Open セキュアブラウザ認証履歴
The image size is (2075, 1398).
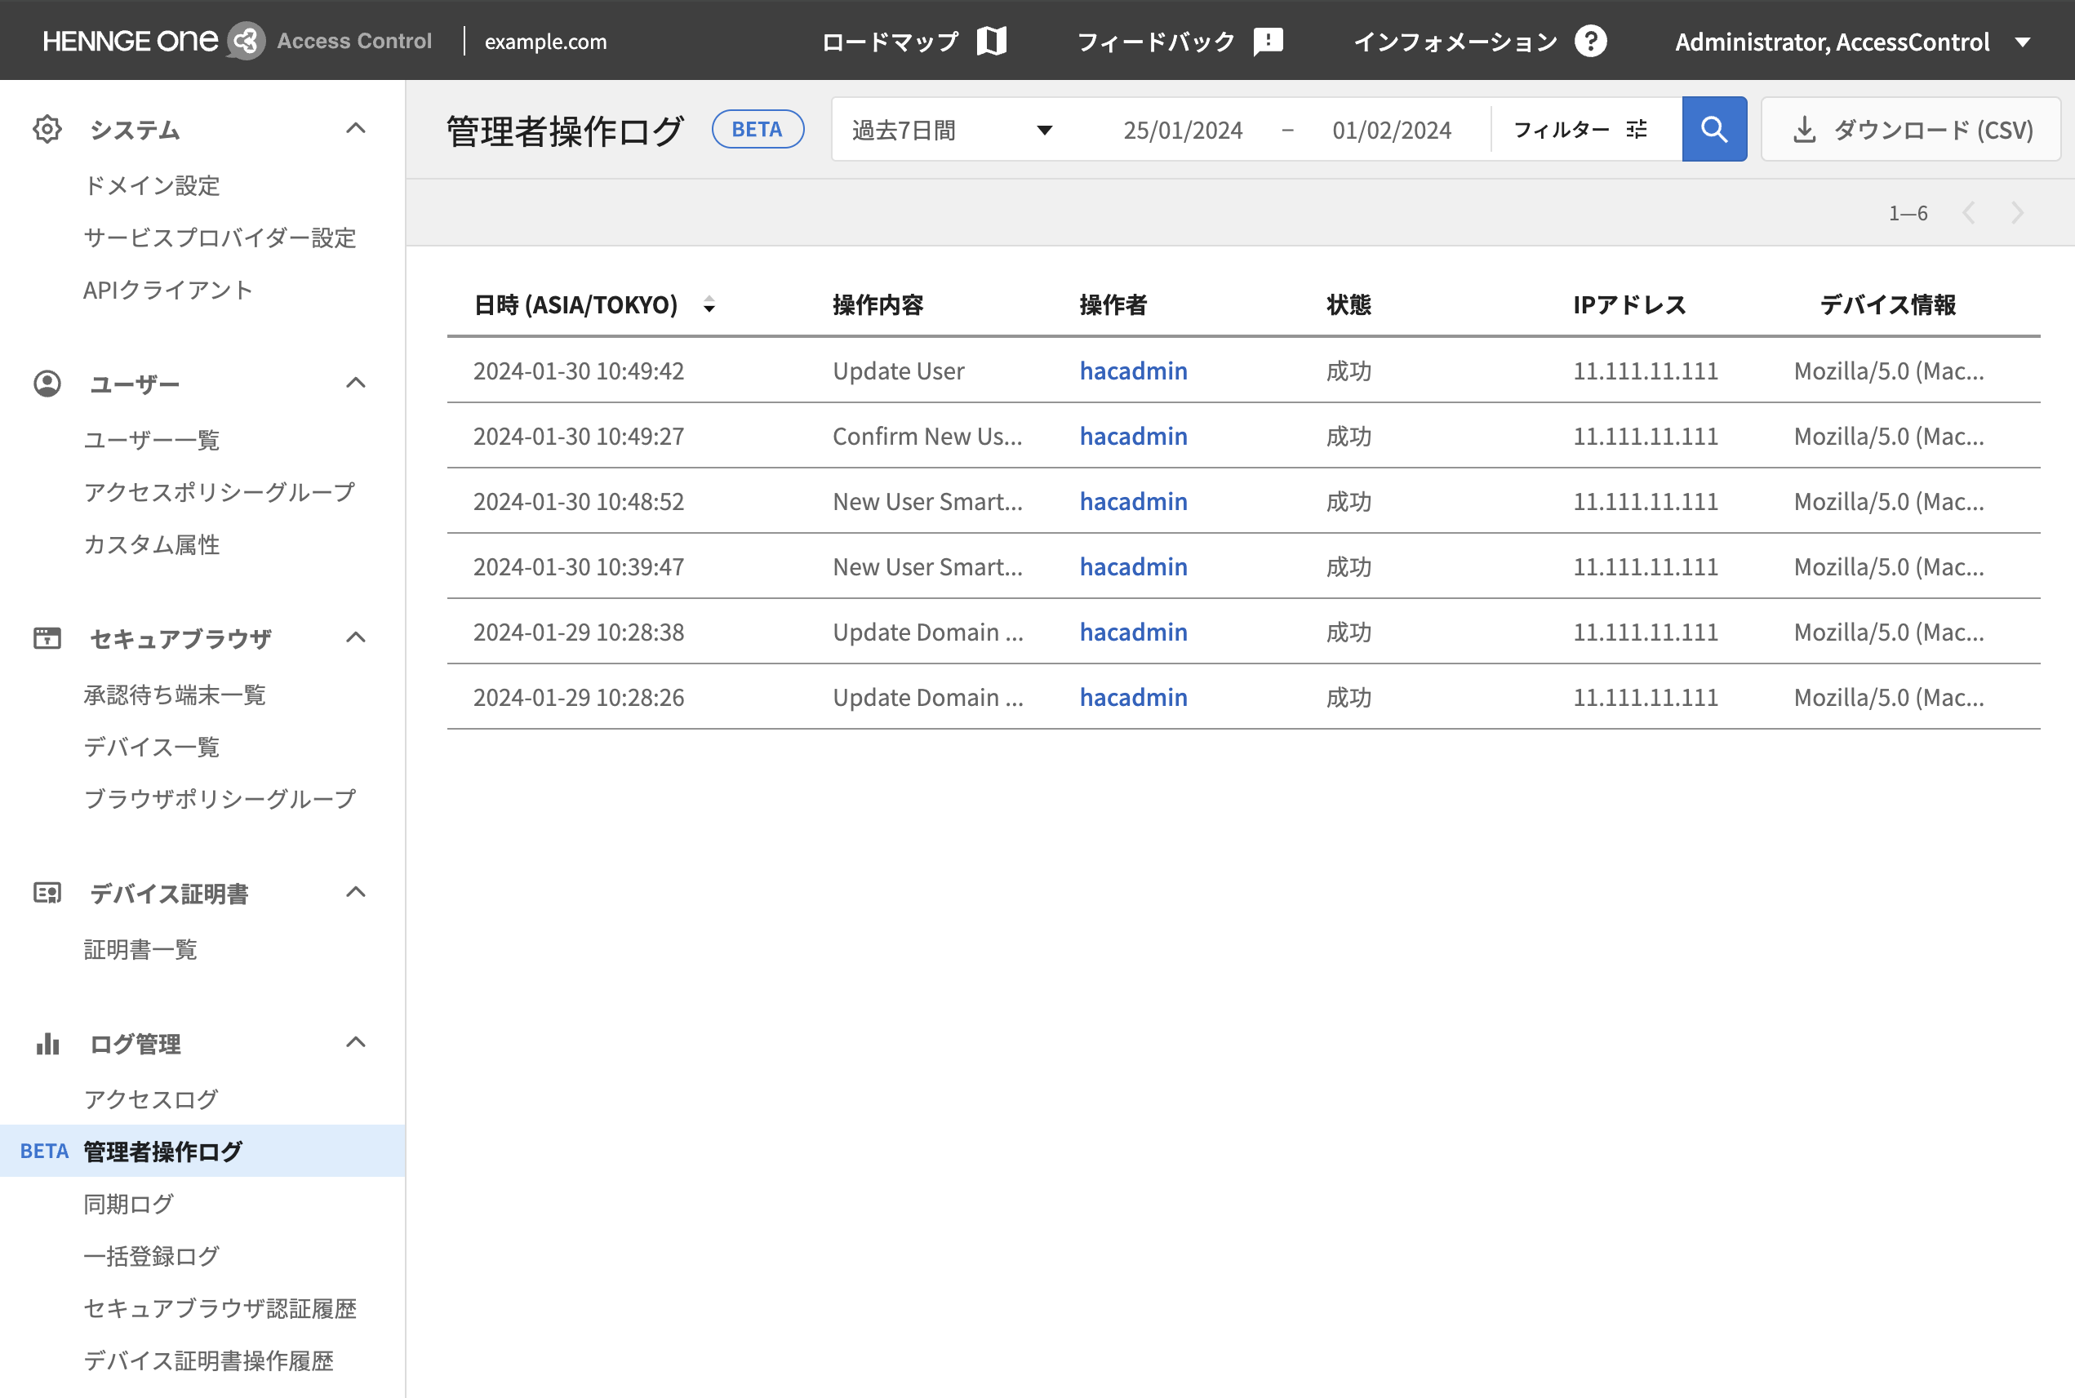point(220,1308)
